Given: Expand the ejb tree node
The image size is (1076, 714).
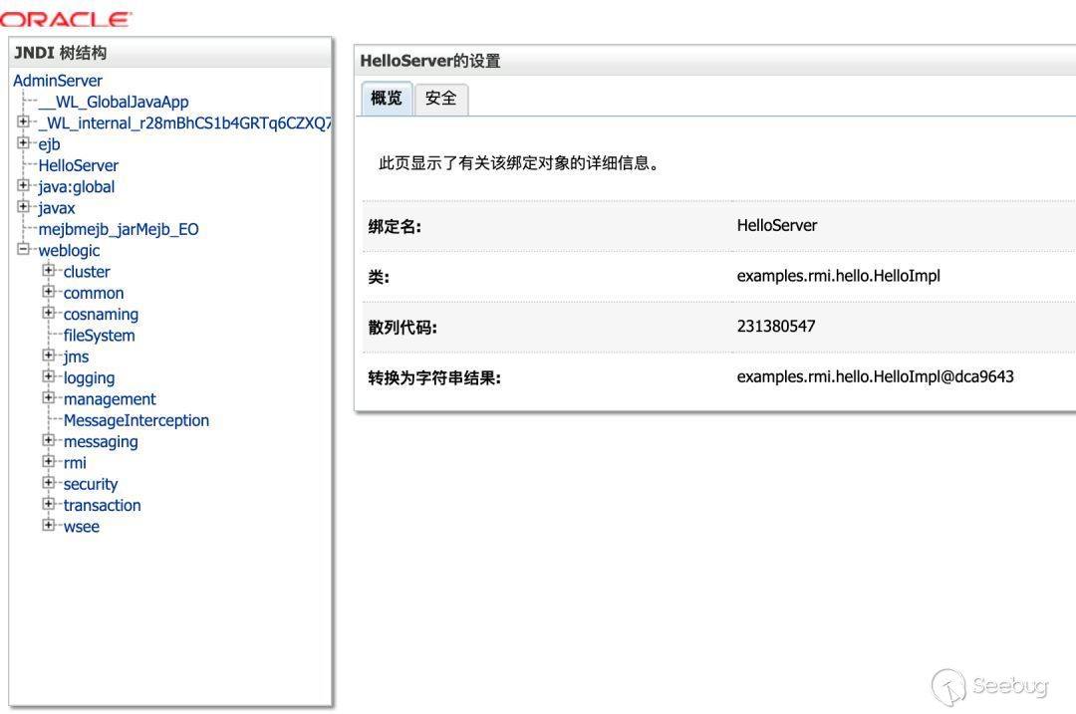Looking at the screenshot, I should [x=23, y=142].
